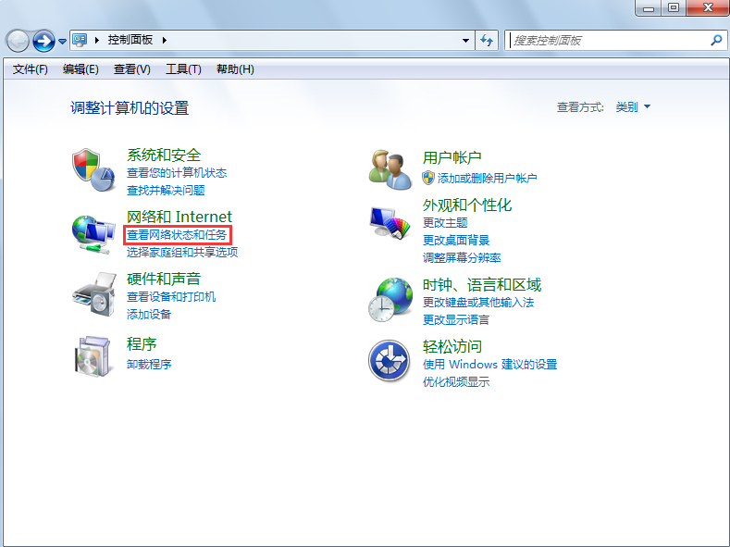Expand the 类别 view-by dropdown
Viewport: 730px width, 547px height.
click(633, 107)
